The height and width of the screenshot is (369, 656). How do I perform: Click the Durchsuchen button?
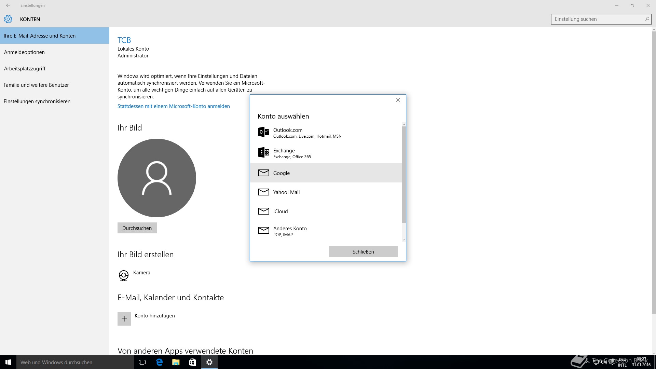point(137,228)
